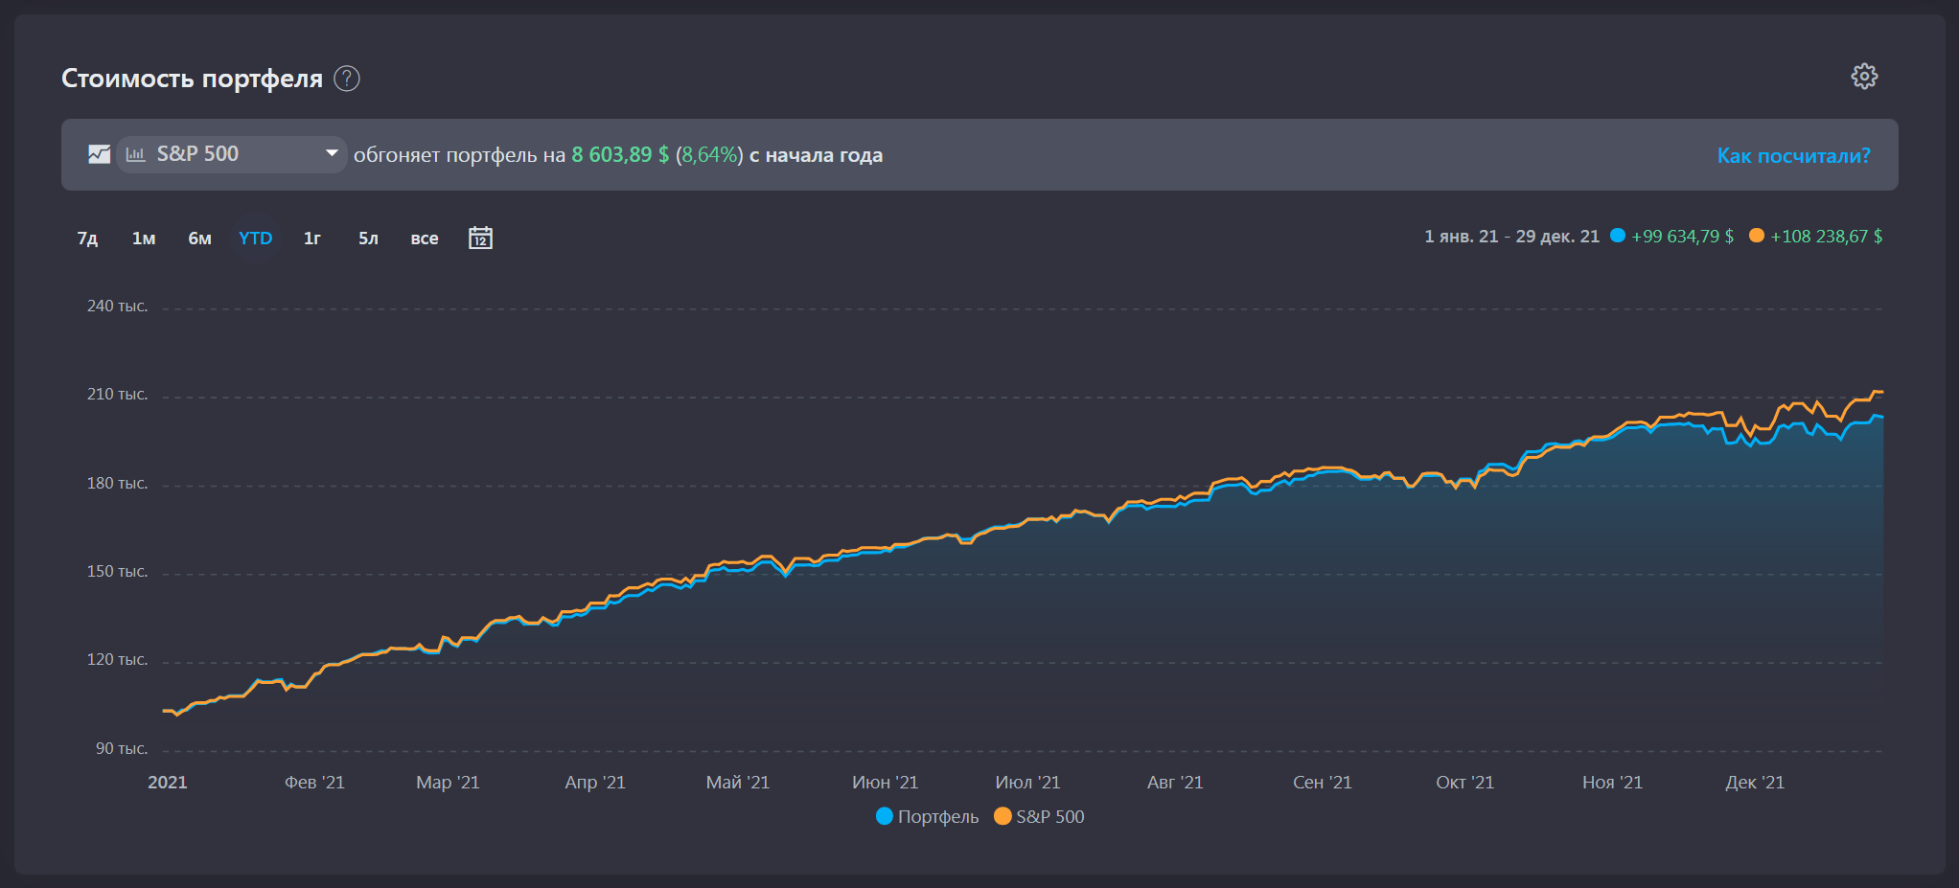The image size is (1959, 888).
Task: Choose the YTD period tab
Action: click(255, 239)
